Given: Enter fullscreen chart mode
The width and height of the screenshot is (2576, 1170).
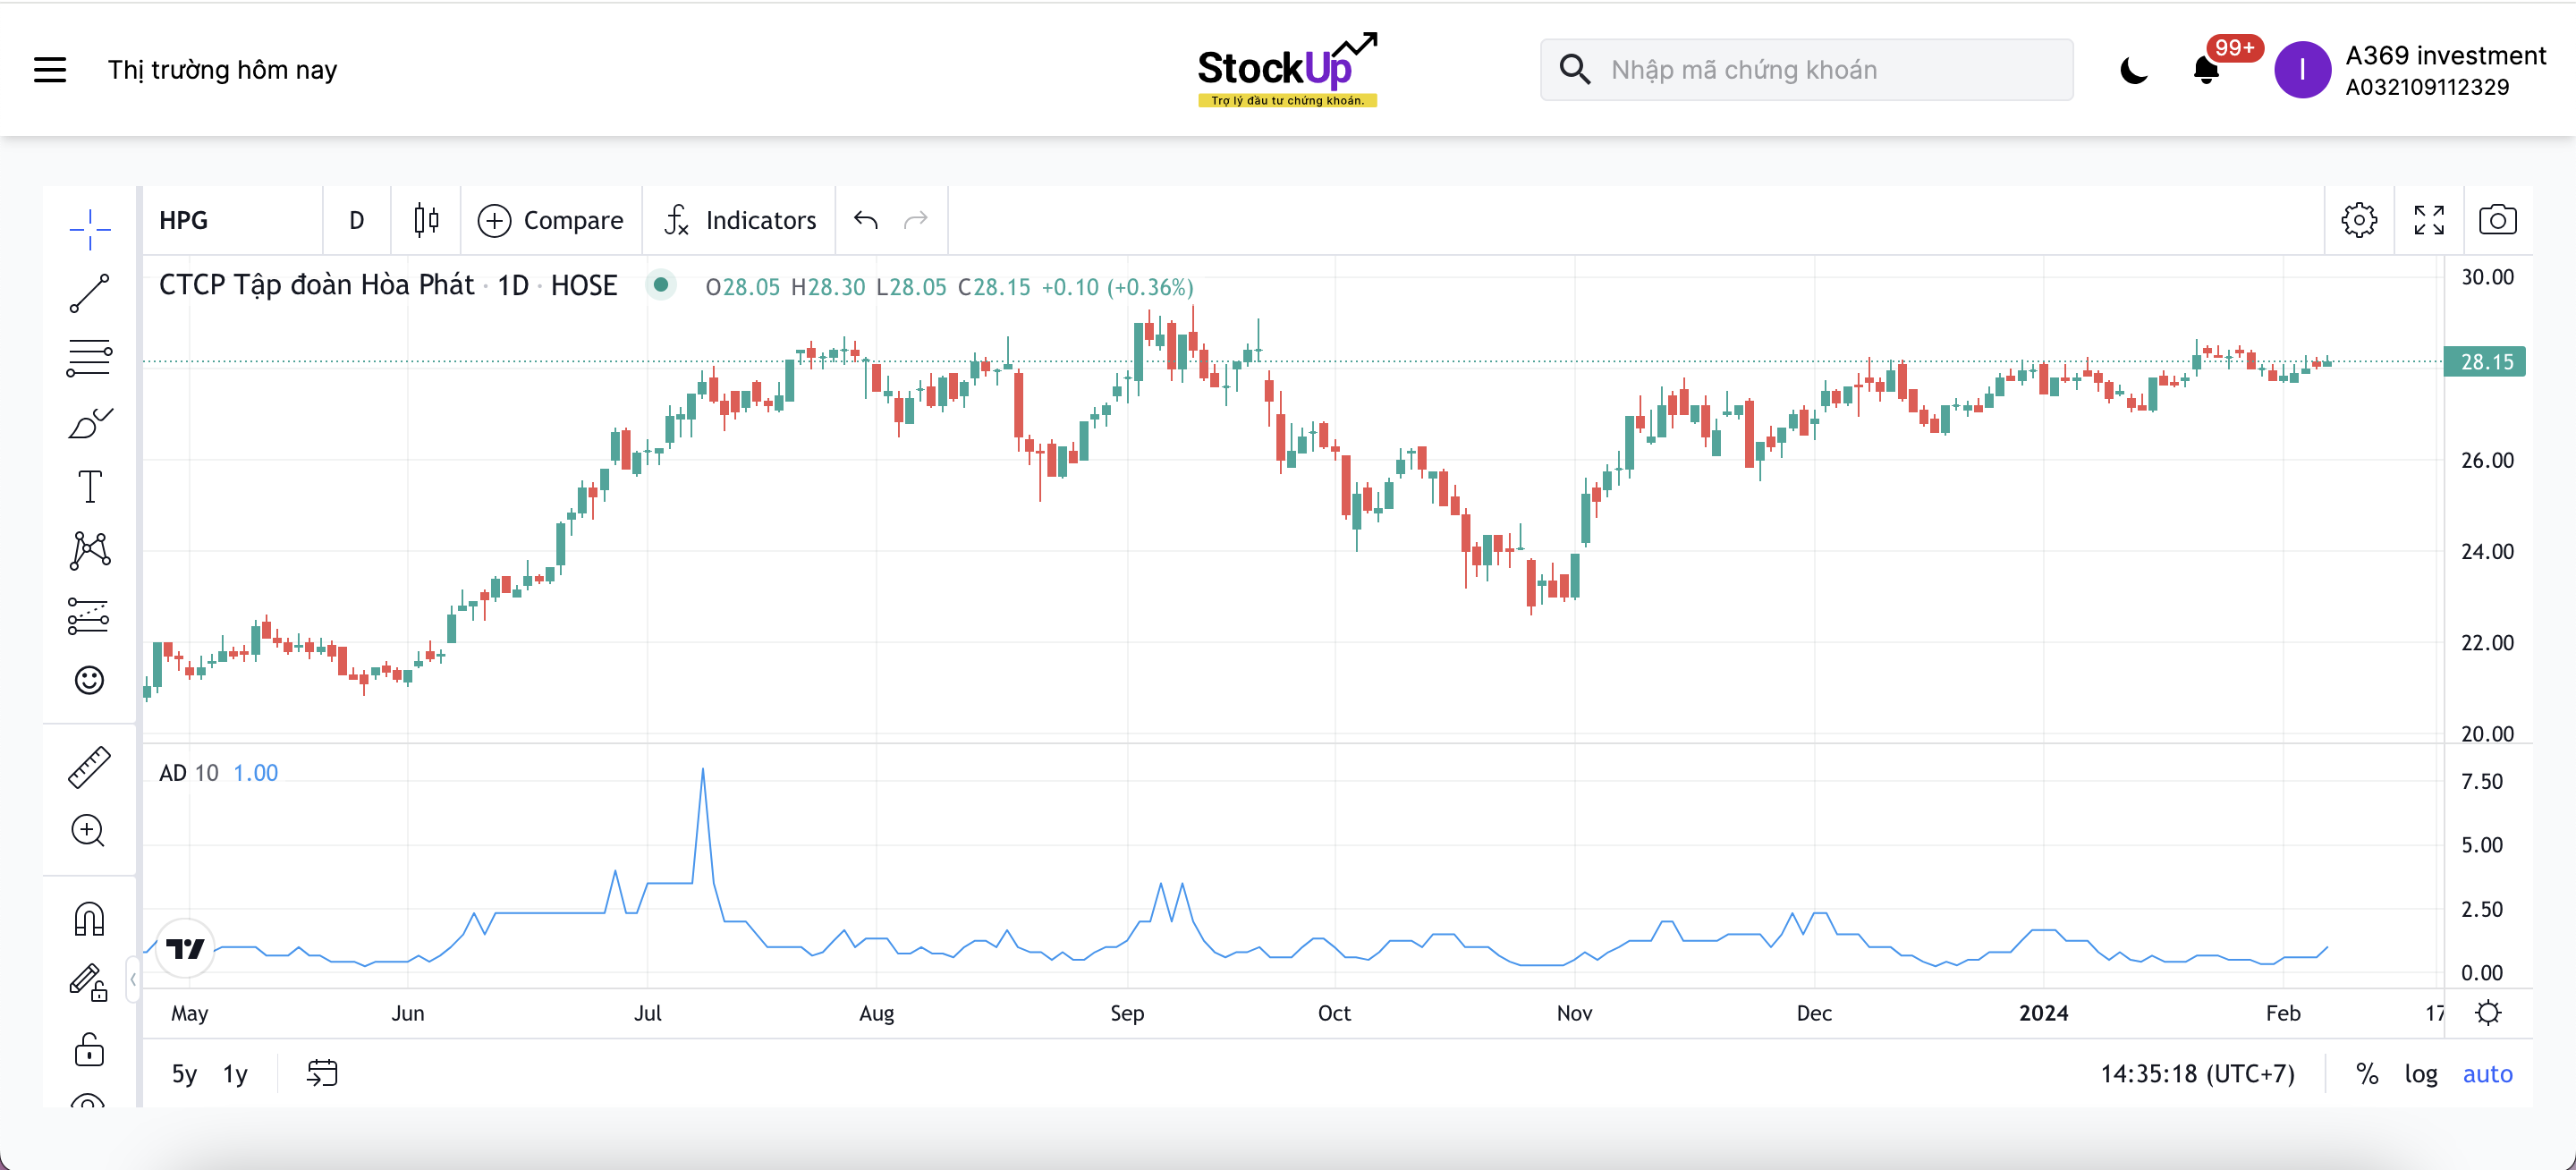Looking at the screenshot, I should click(2429, 220).
